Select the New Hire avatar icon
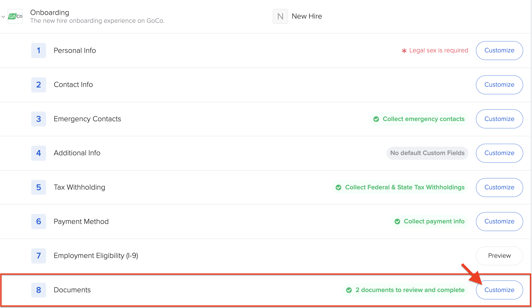The width and height of the screenshot is (532, 308). 280,16
